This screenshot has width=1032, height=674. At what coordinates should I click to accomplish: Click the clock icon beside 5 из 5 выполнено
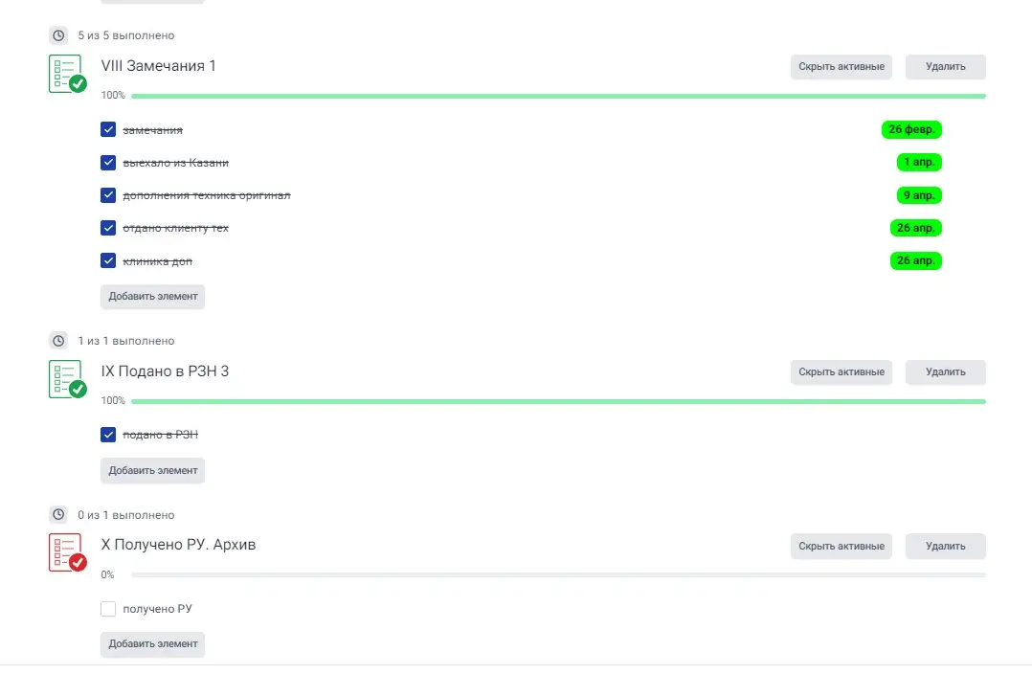pyautogui.click(x=59, y=34)
